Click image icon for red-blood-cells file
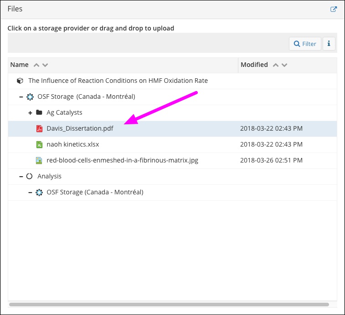 tap(39, 161)
